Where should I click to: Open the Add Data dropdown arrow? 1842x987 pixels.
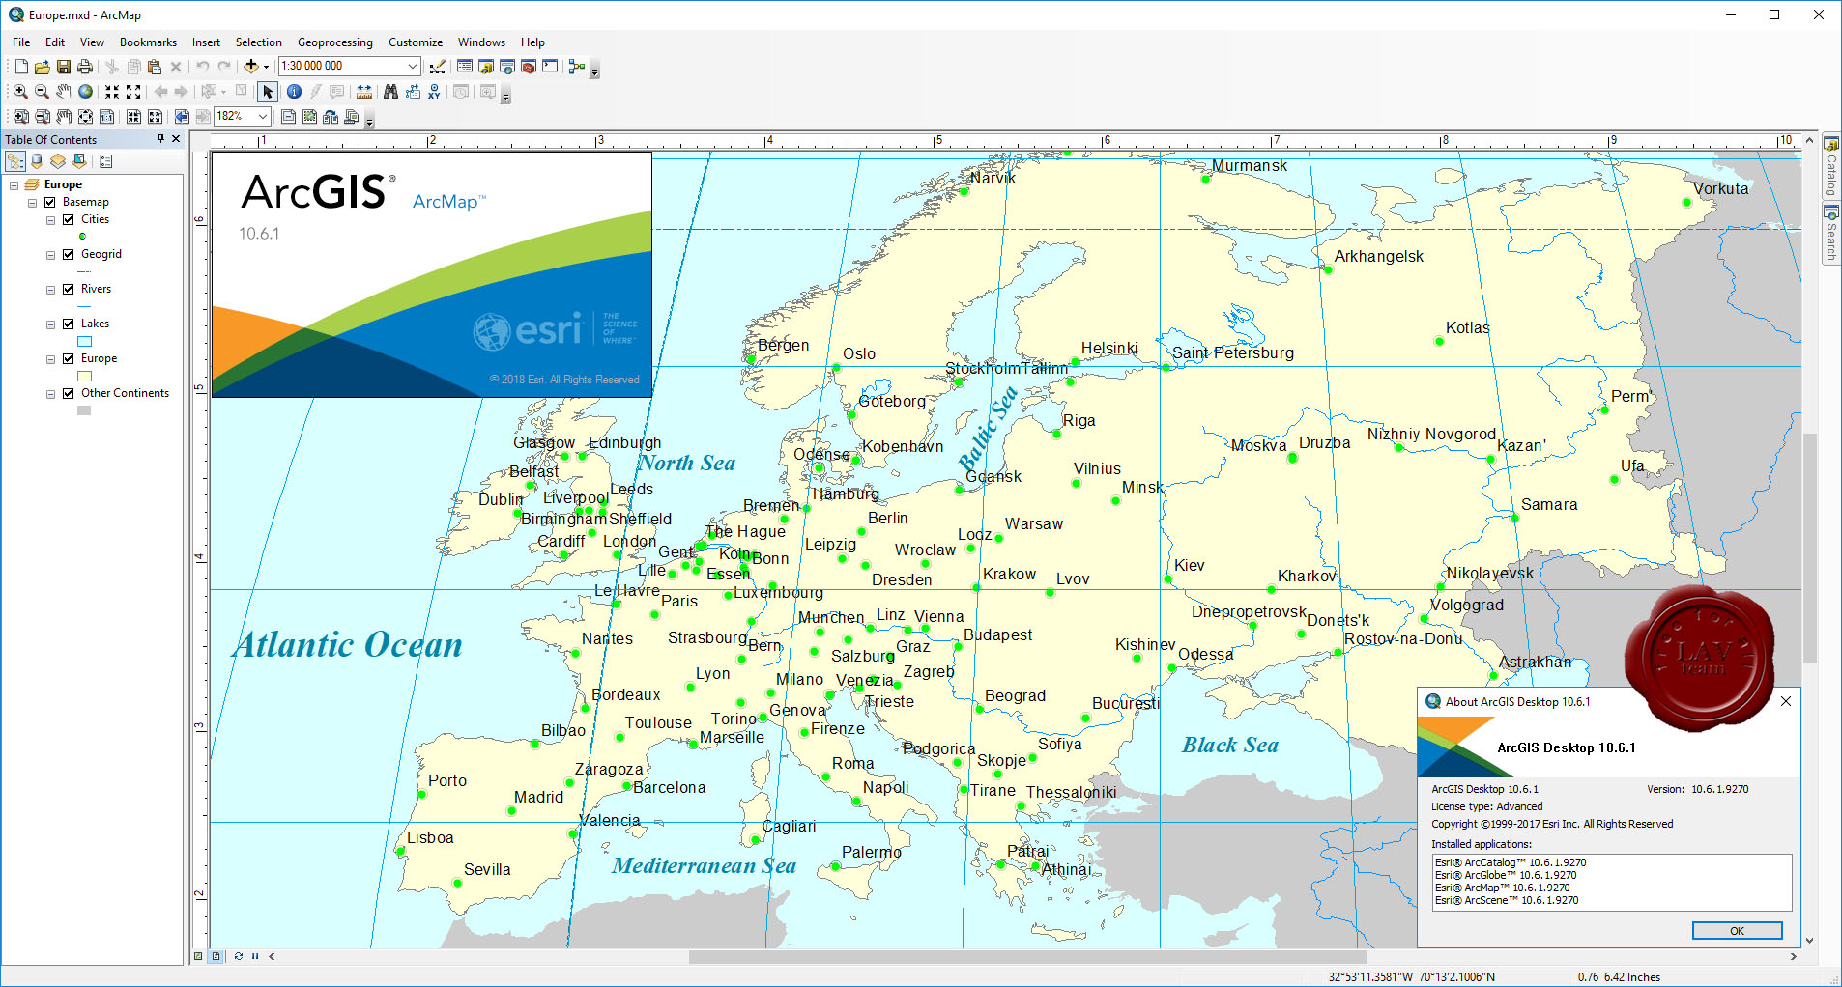266,67
